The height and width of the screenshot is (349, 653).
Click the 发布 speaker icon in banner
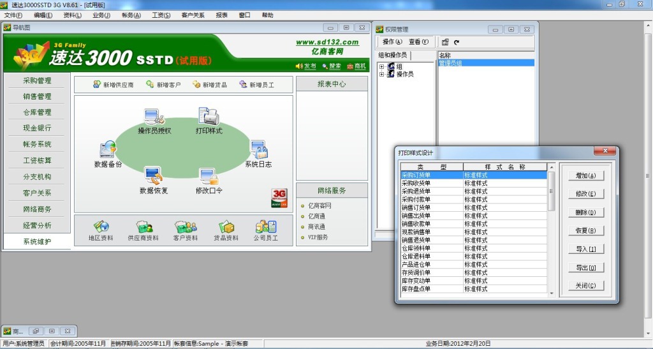[x=300, y=66]
